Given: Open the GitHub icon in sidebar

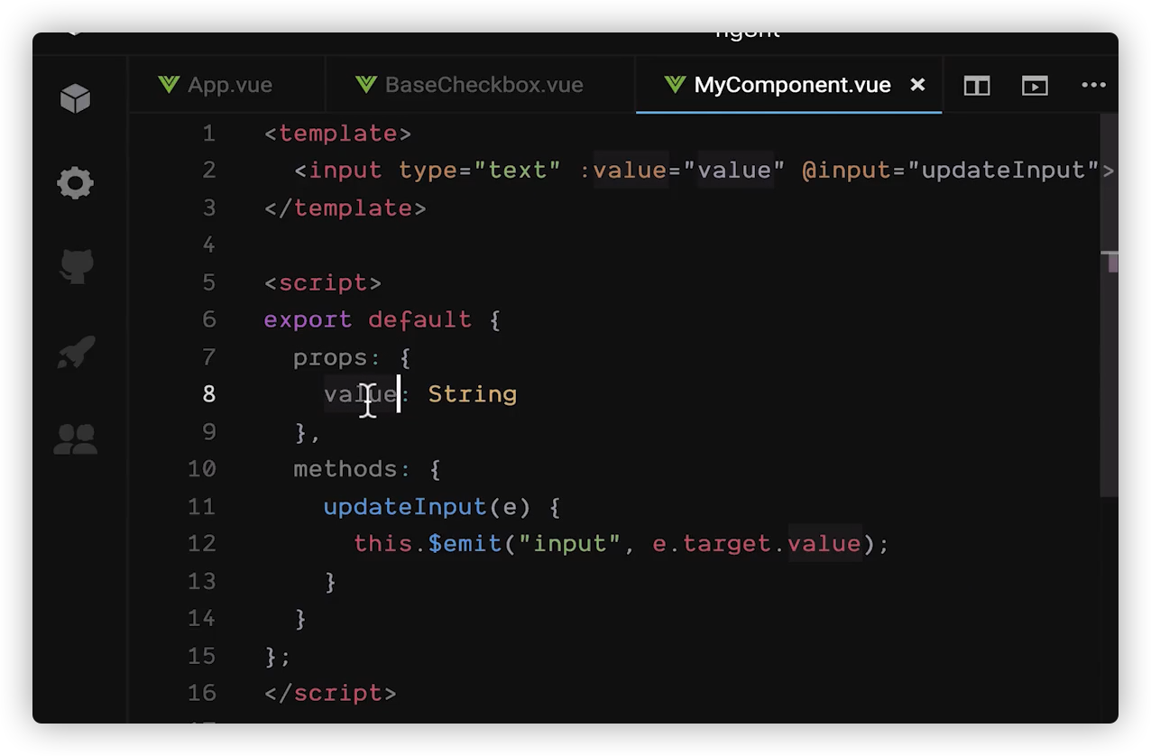Looking at the screenshot, I should (76, 268).
